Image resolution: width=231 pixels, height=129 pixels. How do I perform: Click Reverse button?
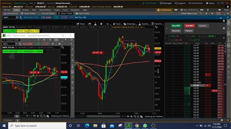tap(176, 31)
